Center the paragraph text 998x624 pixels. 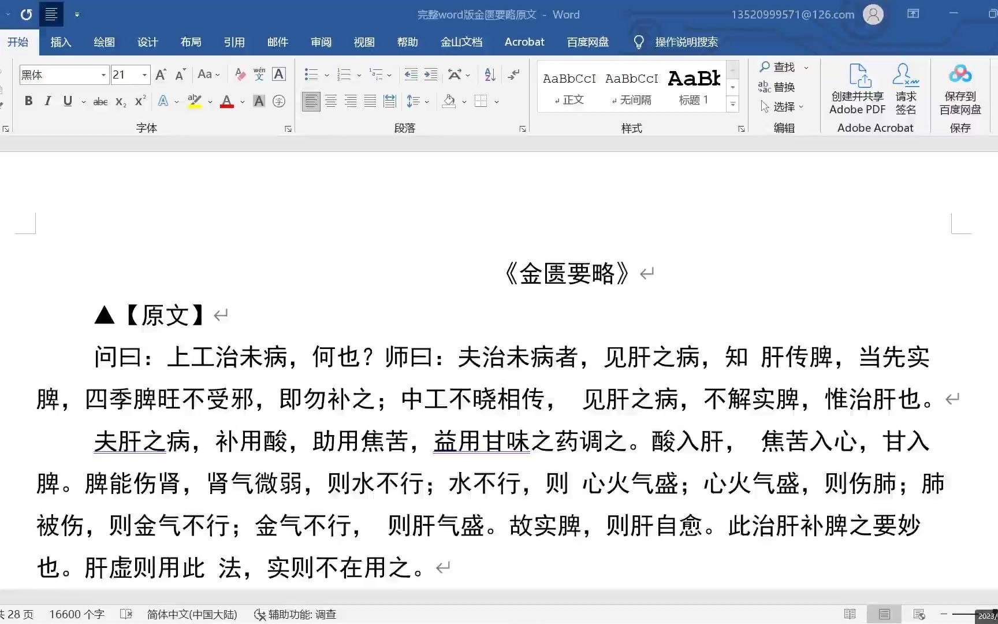(331, 102)
